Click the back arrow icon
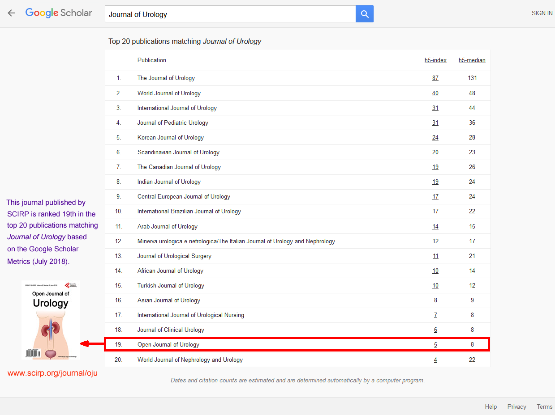This screenshot has width=555, height=415. point(12,13)
